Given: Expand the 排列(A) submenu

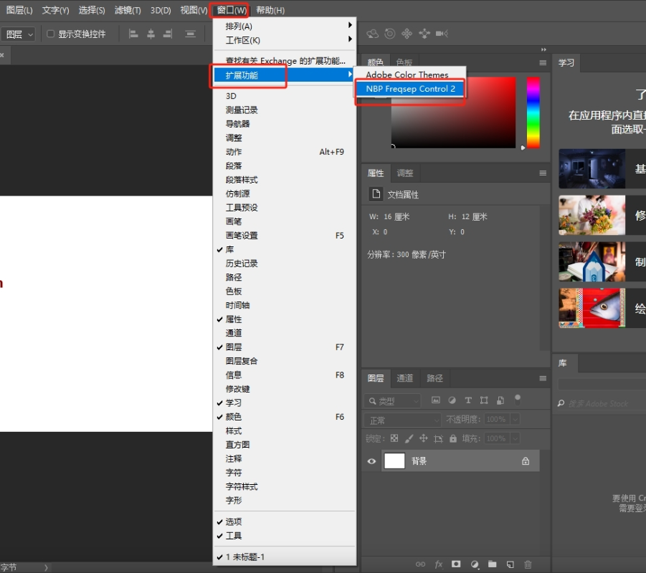Looking at the screenshot, I should click(x=284, y=26).
